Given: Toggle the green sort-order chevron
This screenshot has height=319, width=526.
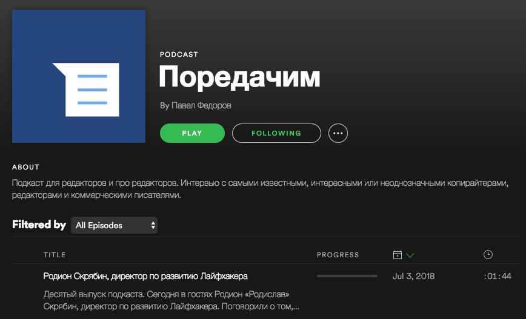Looking at the screenshot, I should (410, 255).
